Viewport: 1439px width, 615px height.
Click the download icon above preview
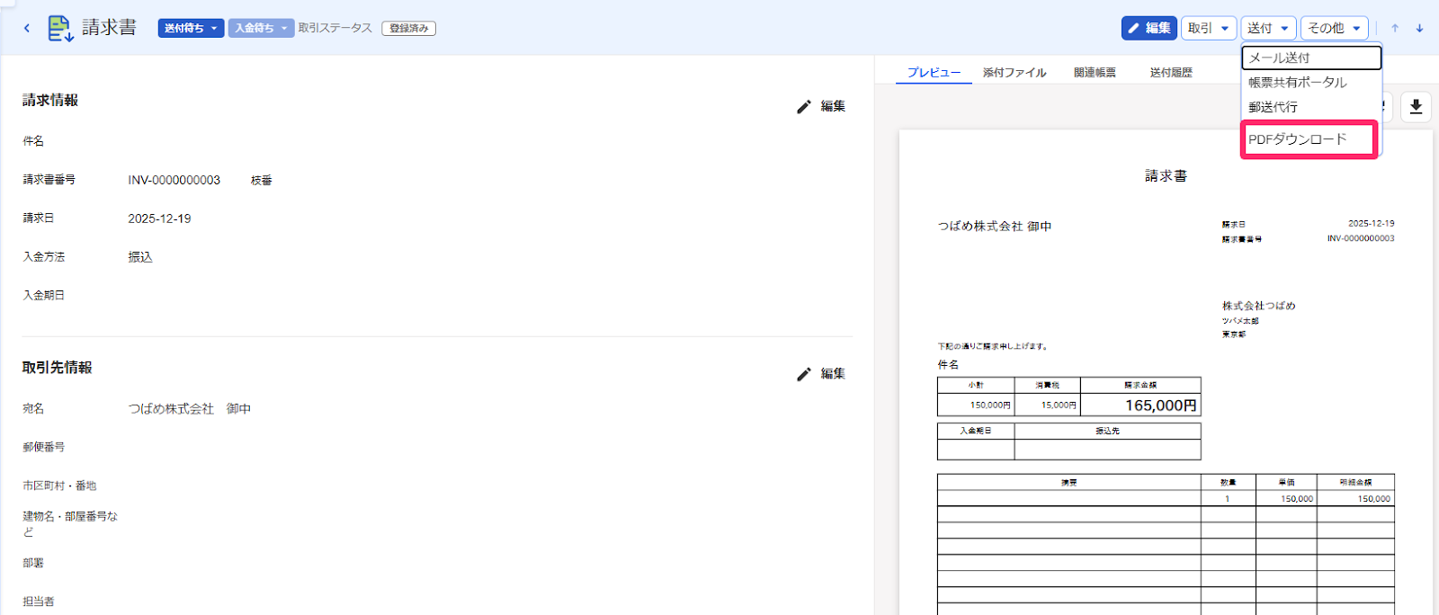1416,107
